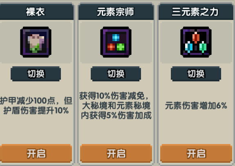Image resolution: width=235 pixels, height=166 pixels.
Task: Click the red gem in 元素宗师 icon
Action: pyautogui.click(x=111, y=47)
